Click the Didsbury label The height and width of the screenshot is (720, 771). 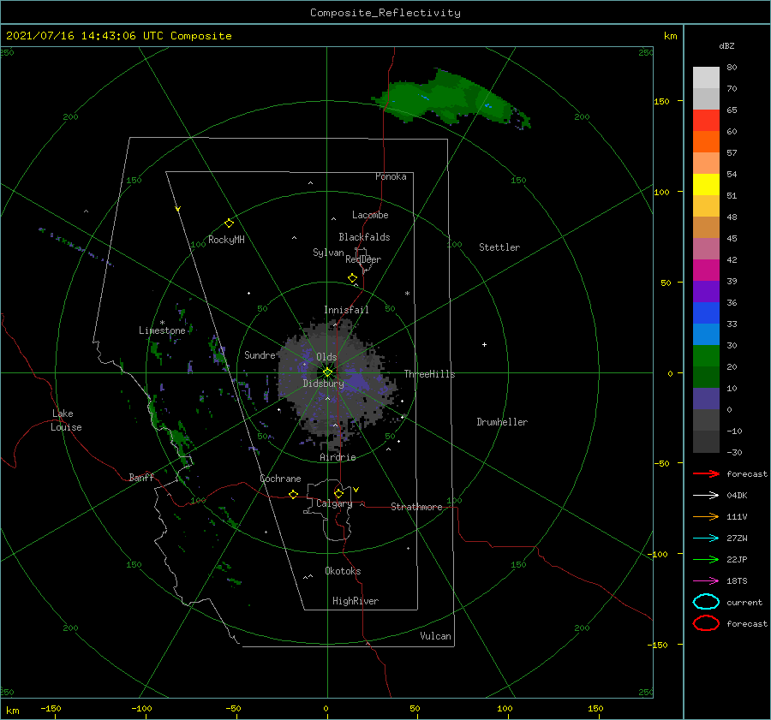pos(323,384)
